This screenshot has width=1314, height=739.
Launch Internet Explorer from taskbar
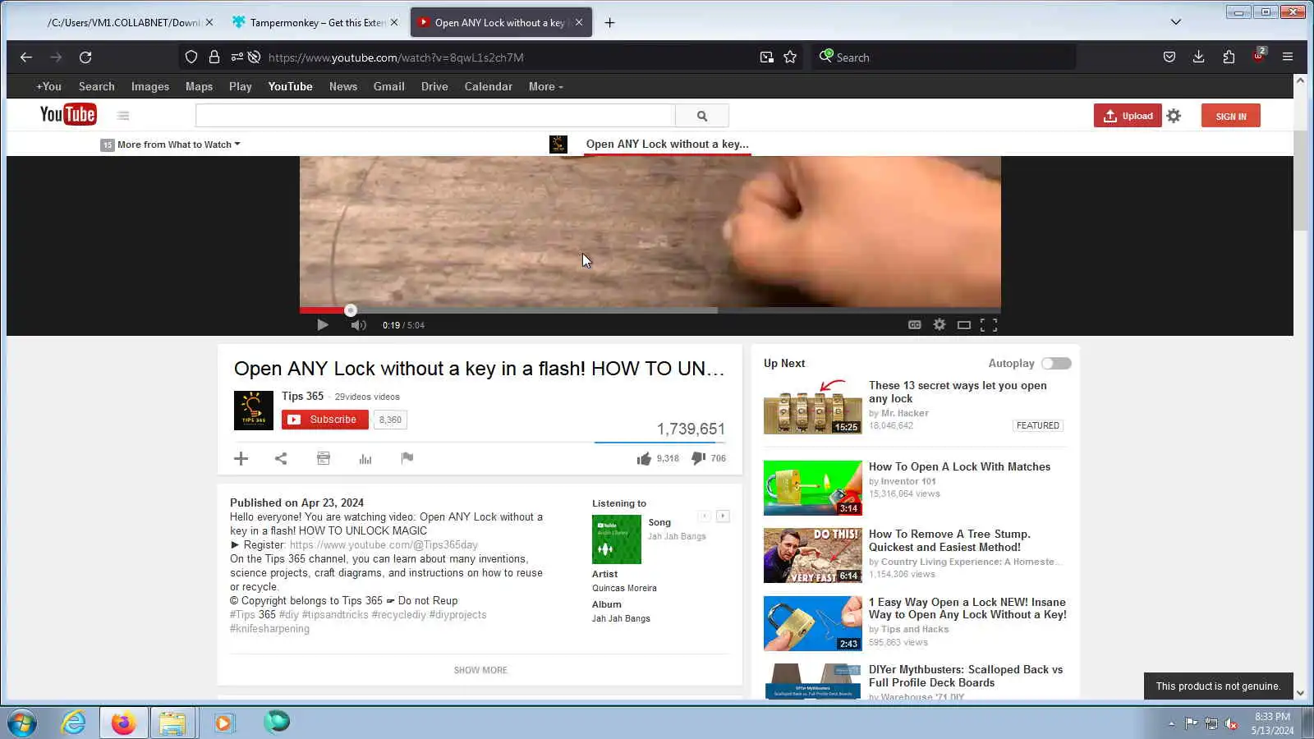74,723
